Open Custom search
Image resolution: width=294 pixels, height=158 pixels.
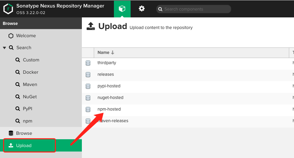point(31,60)
